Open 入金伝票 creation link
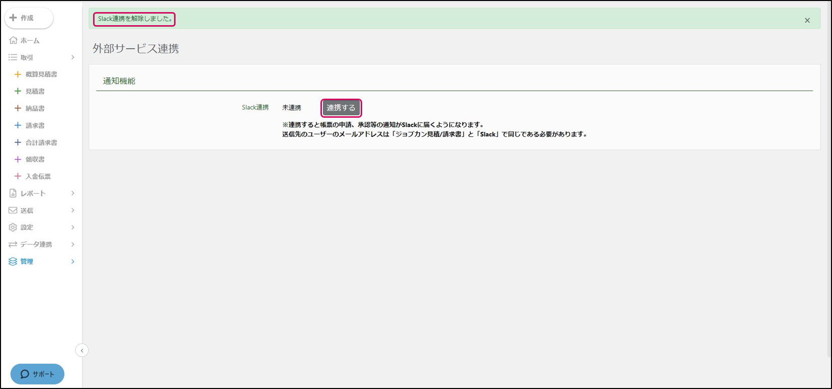Screen dimensions: 832x389 [x=38, y=177]
